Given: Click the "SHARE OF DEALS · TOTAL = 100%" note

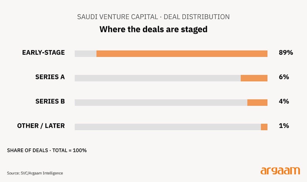Looking at the screenshot, I should coord(47,150).
